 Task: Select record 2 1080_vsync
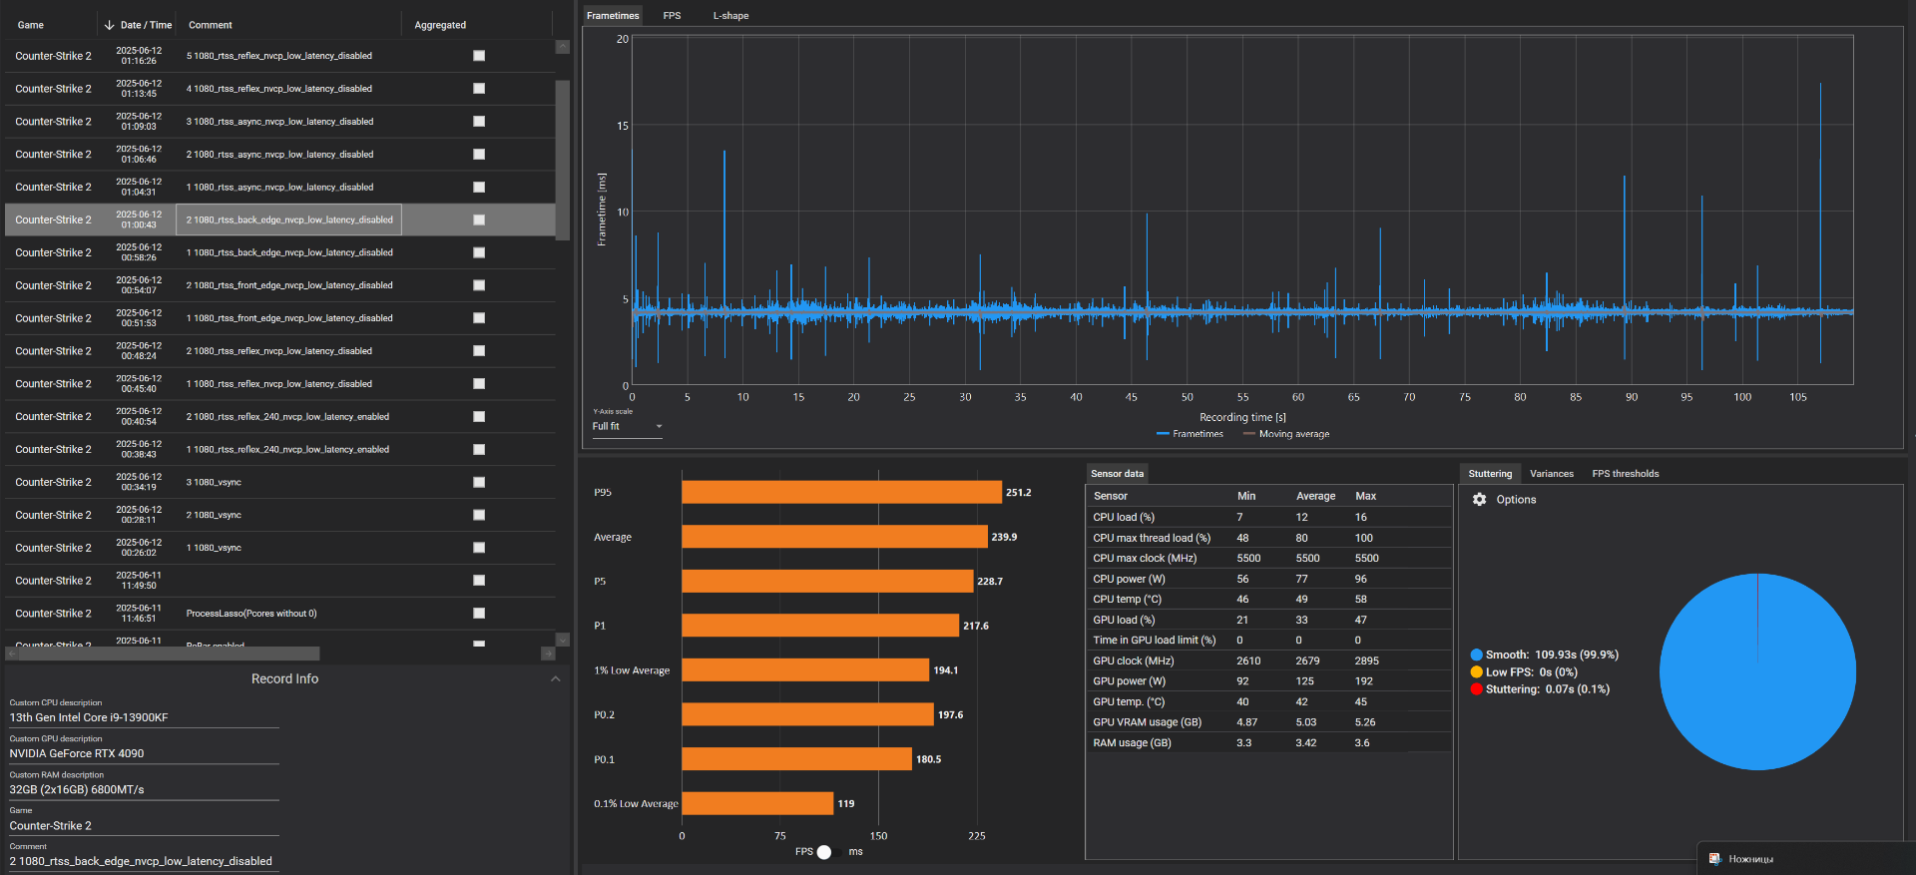(x=279, y=515)
